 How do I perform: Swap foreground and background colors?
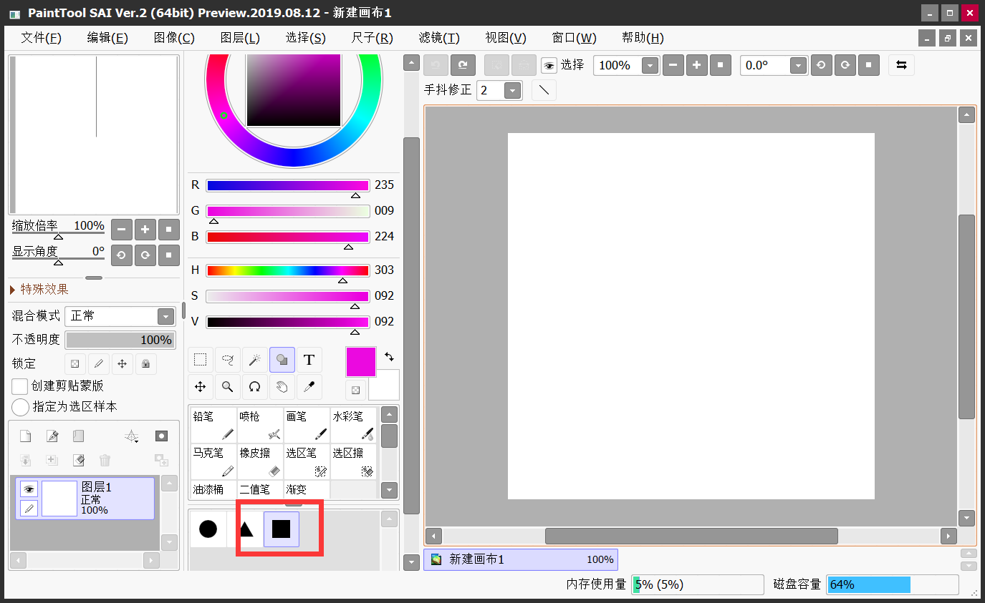point(389,356)
